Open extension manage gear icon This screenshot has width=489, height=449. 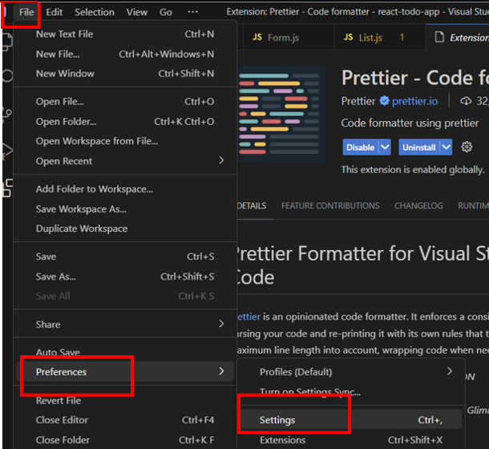tap(467, 147)
